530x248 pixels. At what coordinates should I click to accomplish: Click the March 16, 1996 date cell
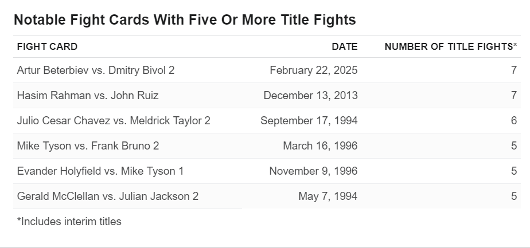click(320, 145)
